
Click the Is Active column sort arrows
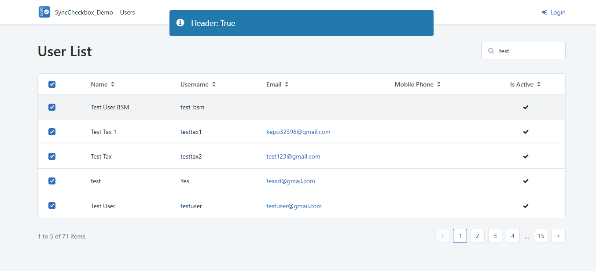[x=539, y=84]
